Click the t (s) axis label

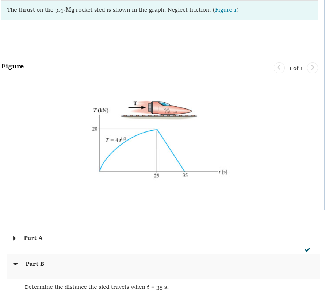click(x=223, y=172)
